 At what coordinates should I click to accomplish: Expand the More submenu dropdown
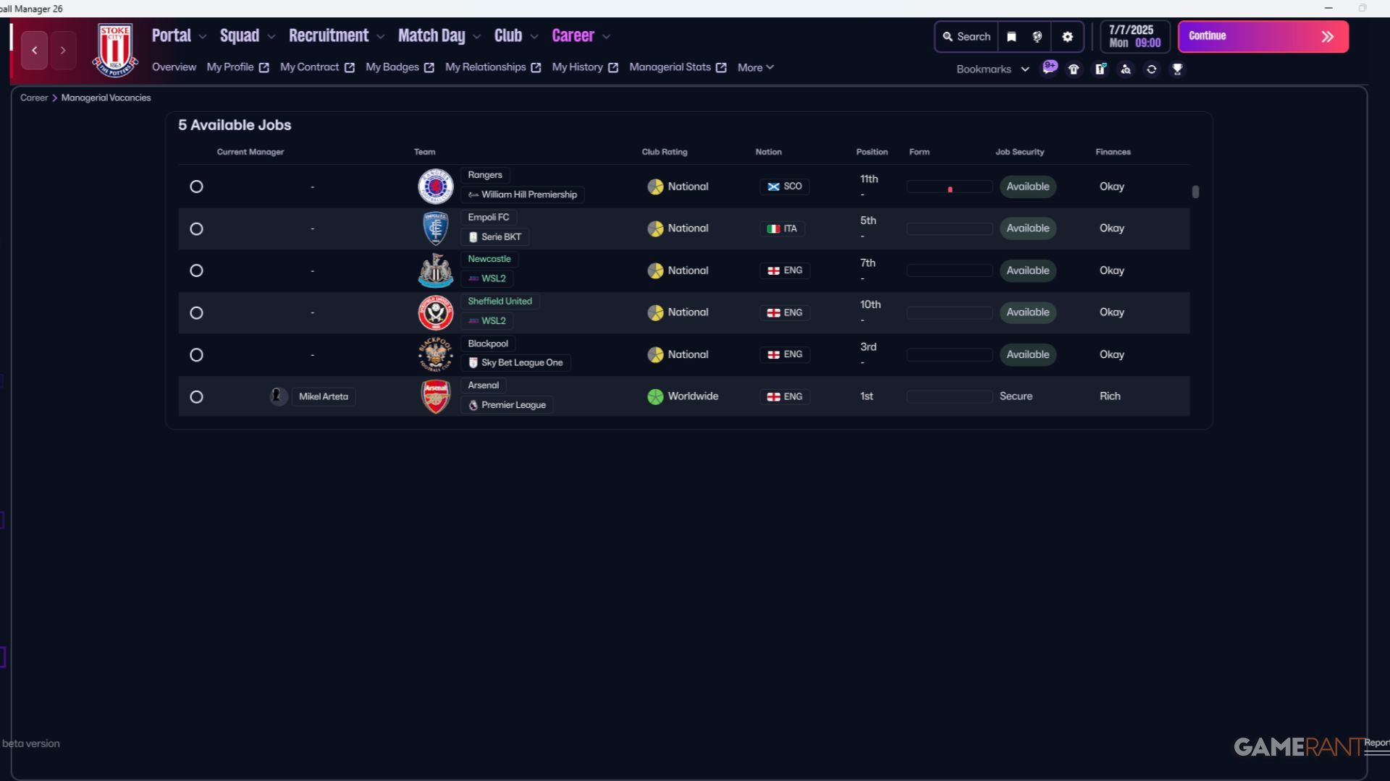[755, 67]
